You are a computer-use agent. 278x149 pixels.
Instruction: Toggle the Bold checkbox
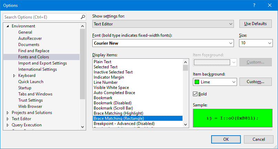click(x=195, y=94)
